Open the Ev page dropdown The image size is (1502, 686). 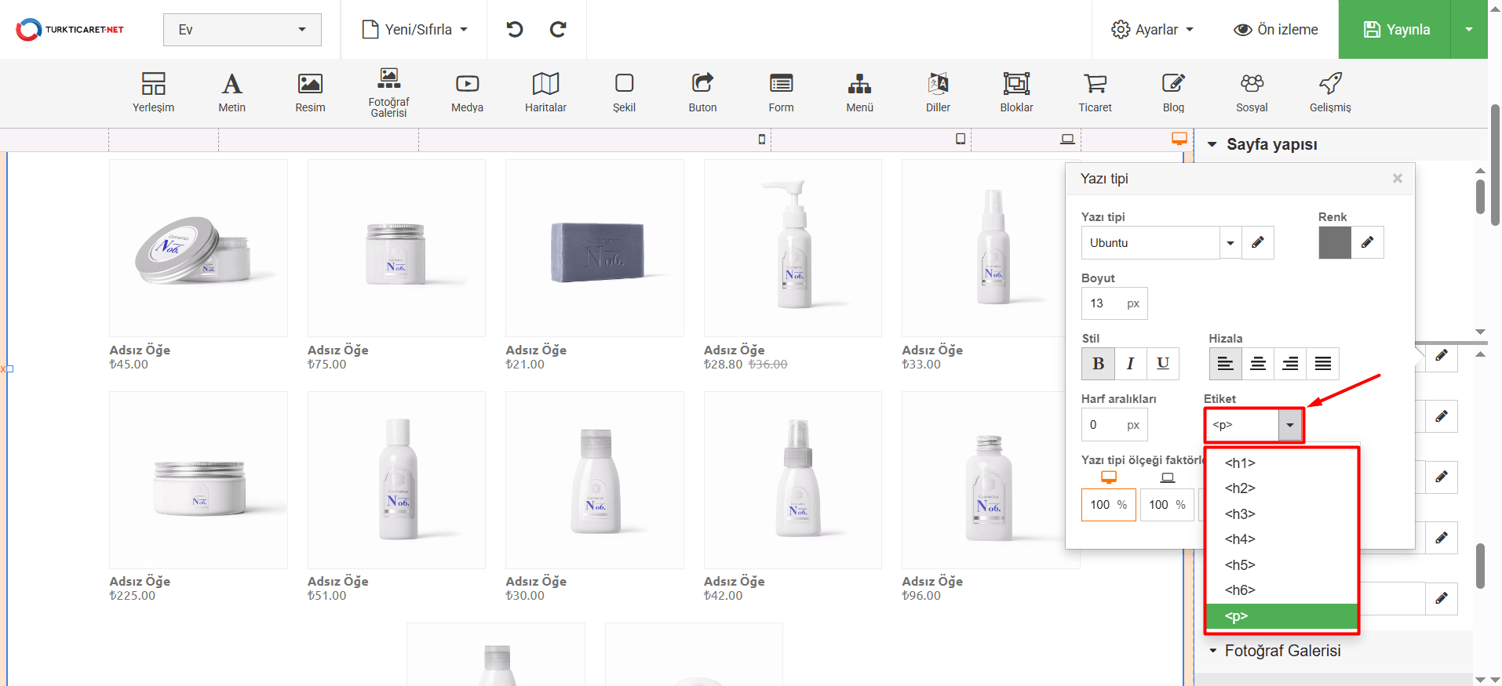tap(242, 30)
